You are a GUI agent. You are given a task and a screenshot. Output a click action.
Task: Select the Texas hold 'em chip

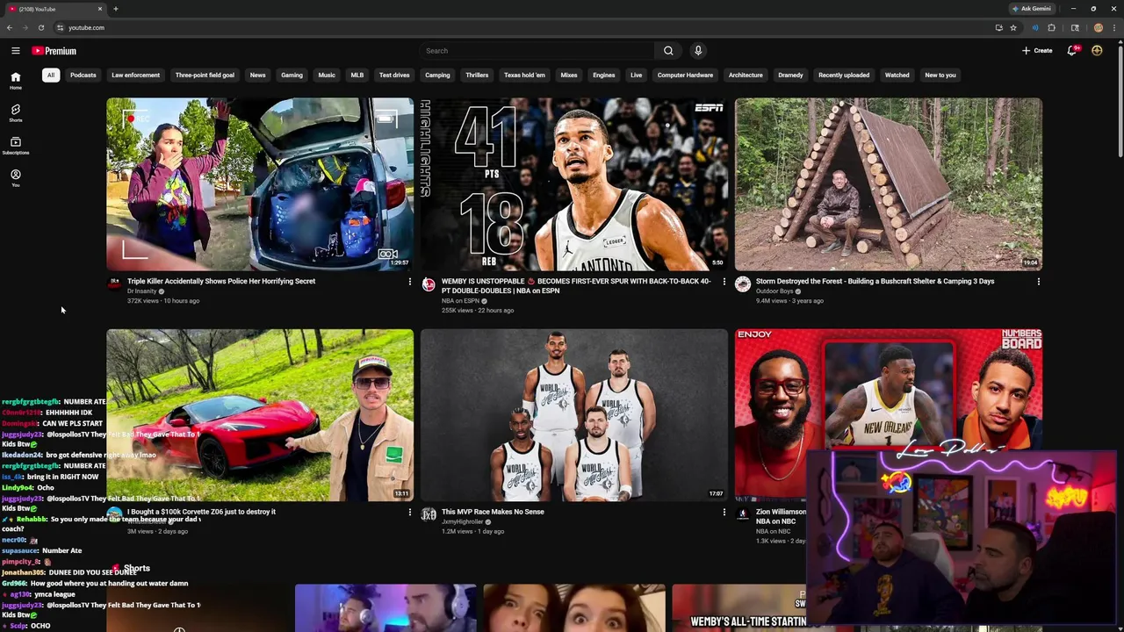[524, 75]
